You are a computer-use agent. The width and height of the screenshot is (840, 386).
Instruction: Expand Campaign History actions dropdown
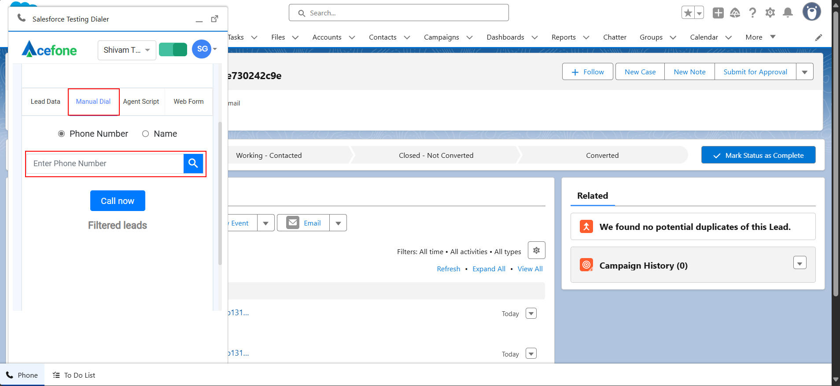tap(799, 262)
